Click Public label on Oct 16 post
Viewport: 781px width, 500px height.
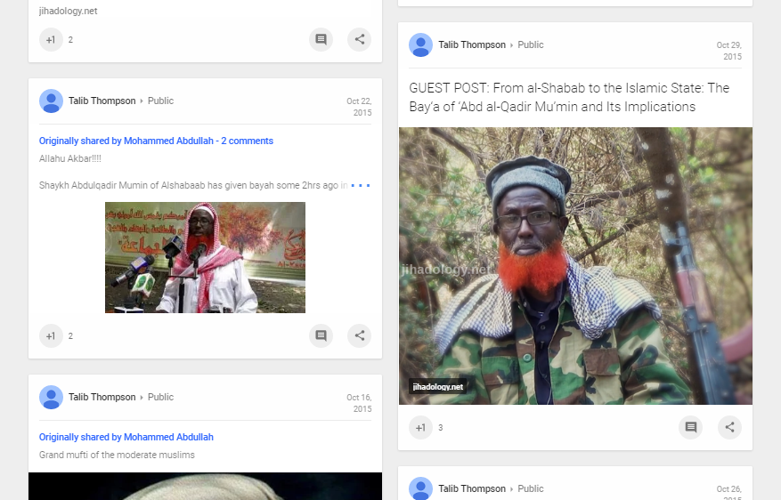(x=160, y=397)
